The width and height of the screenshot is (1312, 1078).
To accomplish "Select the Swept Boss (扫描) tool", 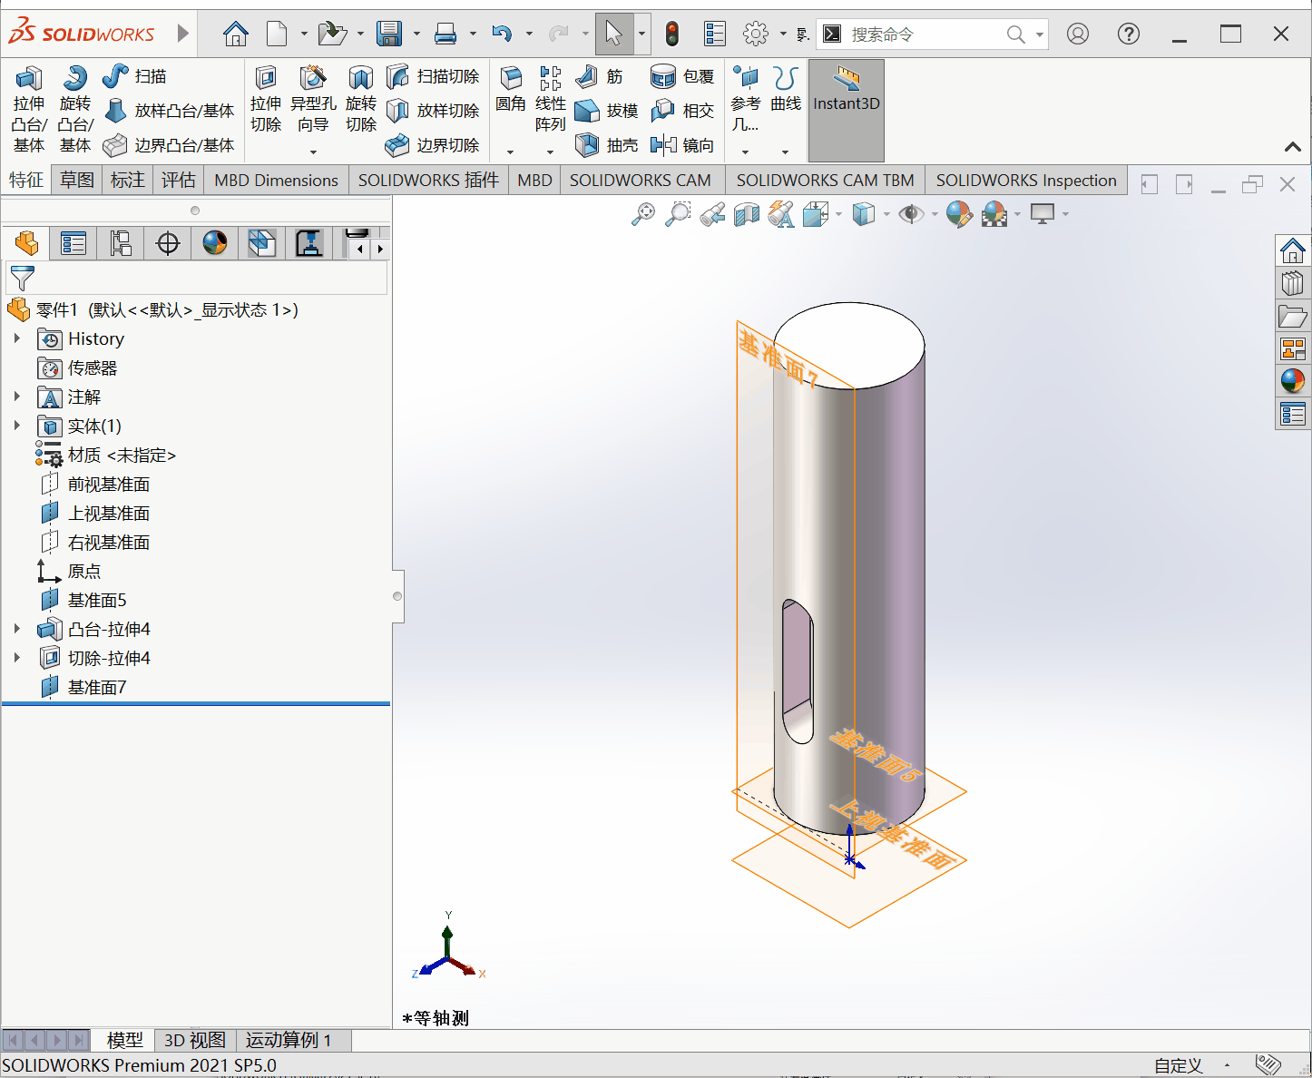I will pyautogui.click(x=134, y=76).
